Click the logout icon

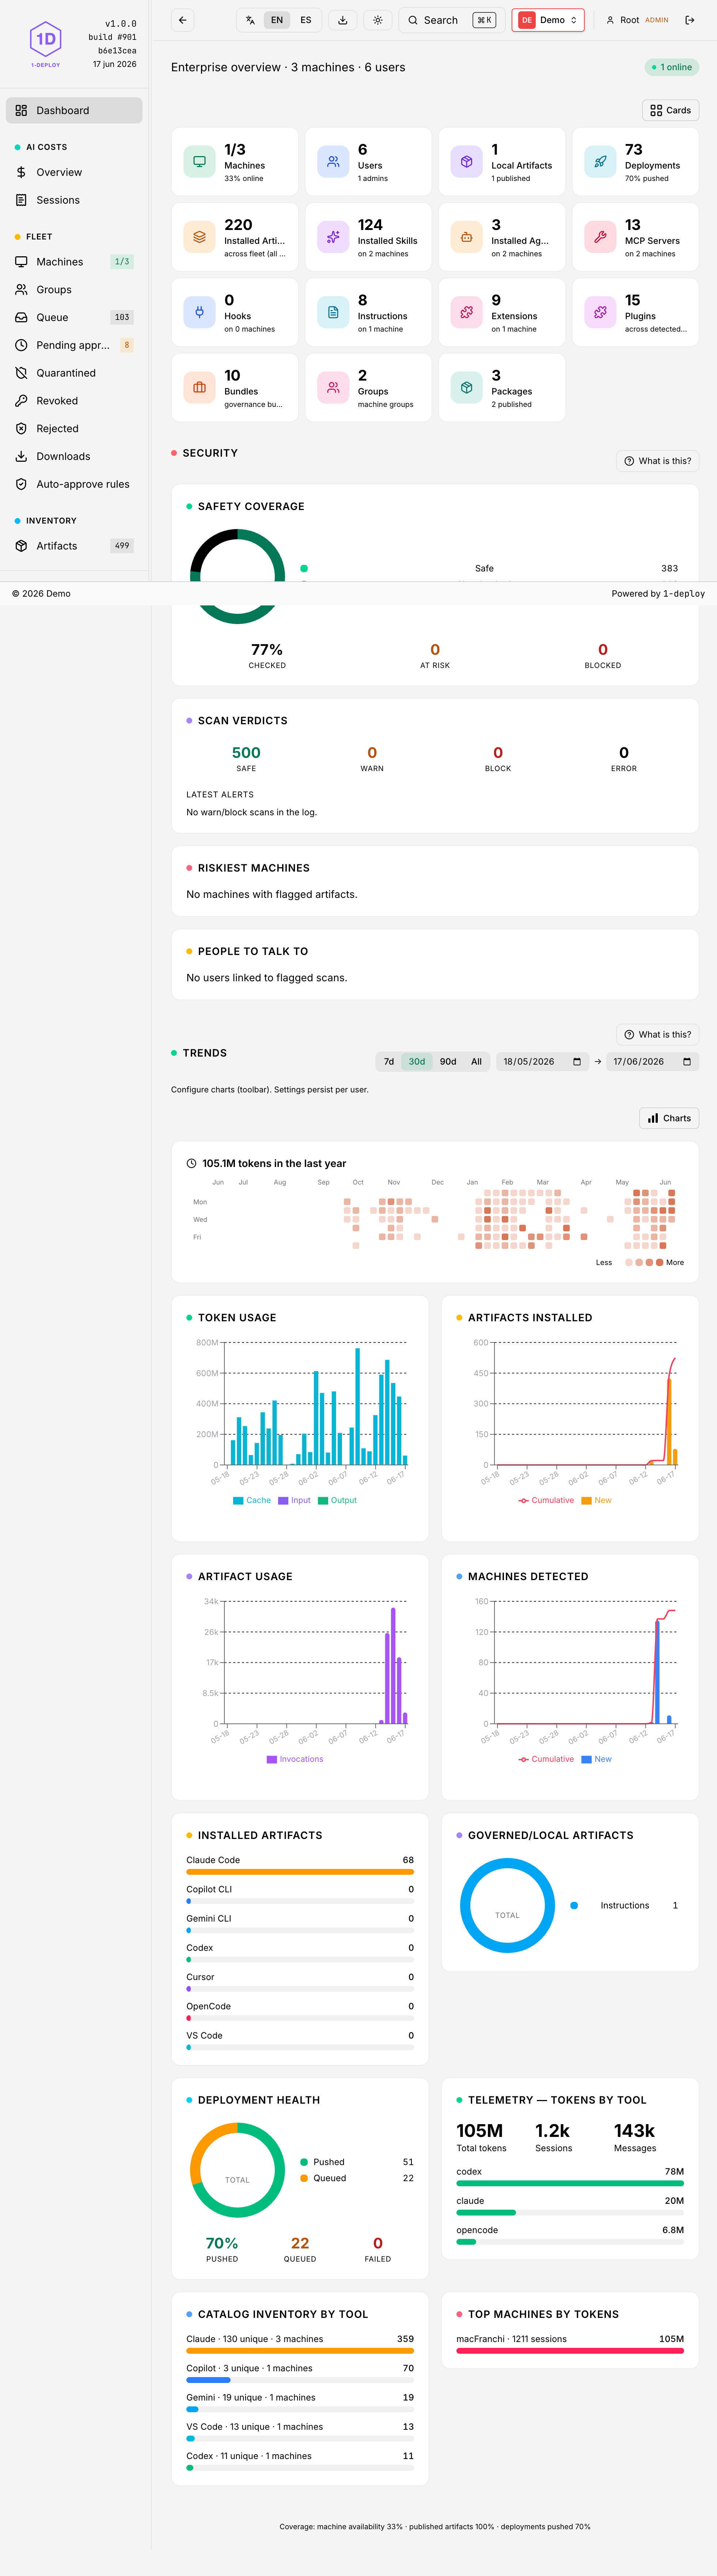tap(690, 20)
